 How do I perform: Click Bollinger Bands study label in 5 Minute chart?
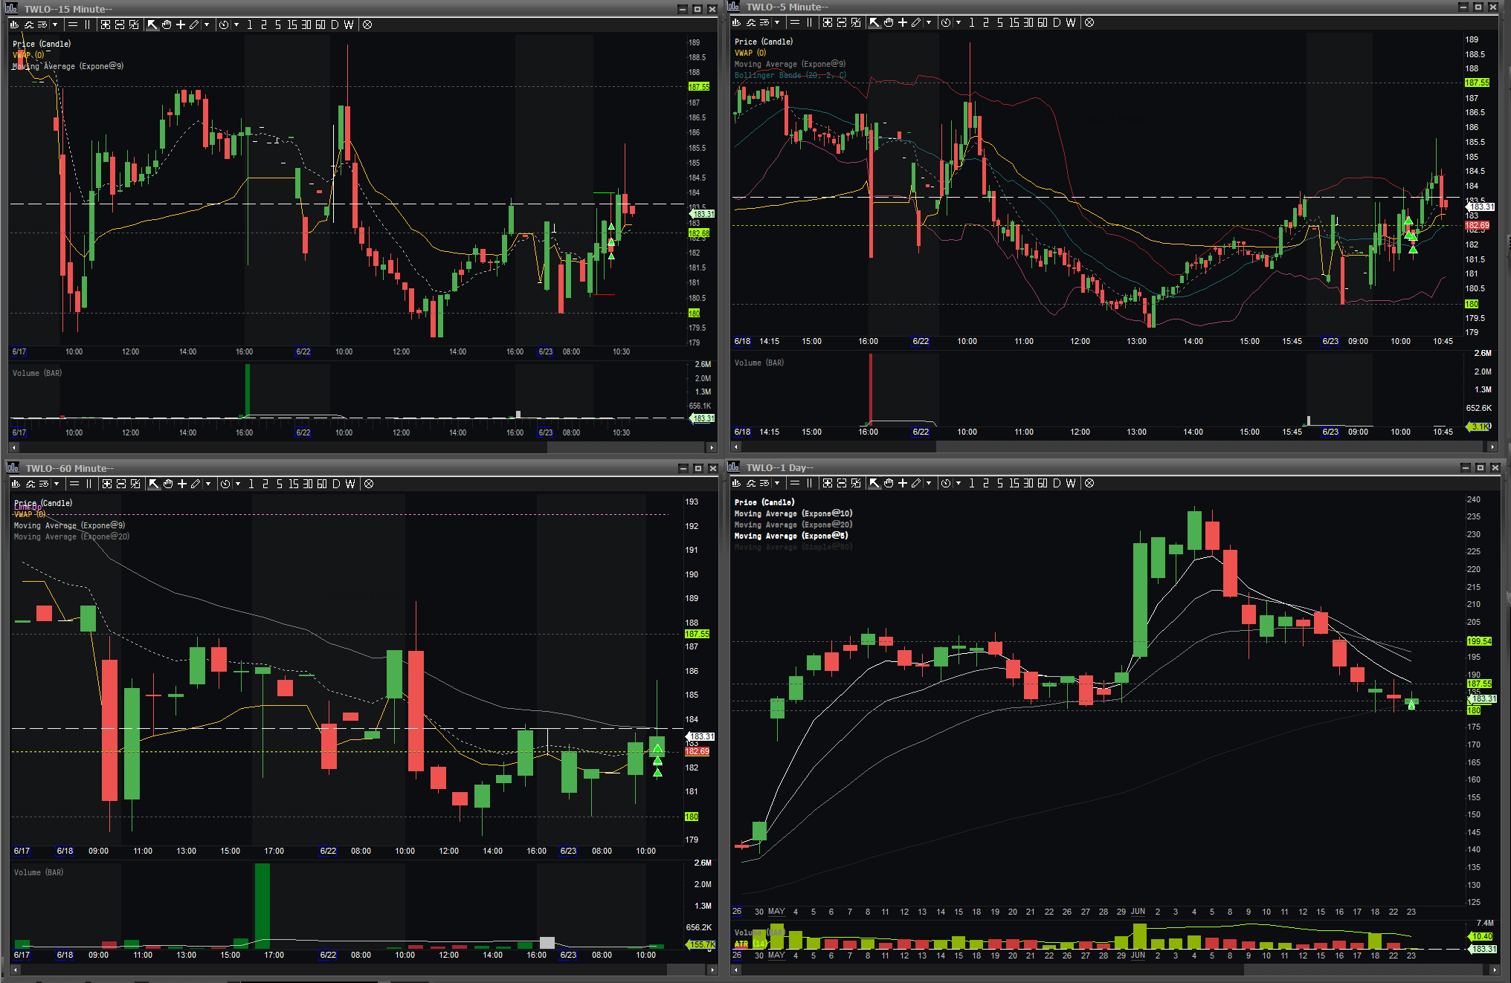[790, 75]
